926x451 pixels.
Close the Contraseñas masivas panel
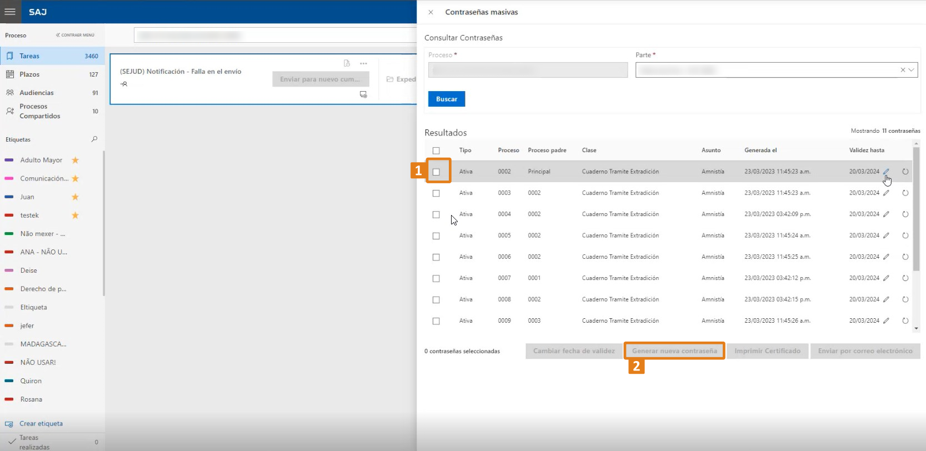pos(431,12)
